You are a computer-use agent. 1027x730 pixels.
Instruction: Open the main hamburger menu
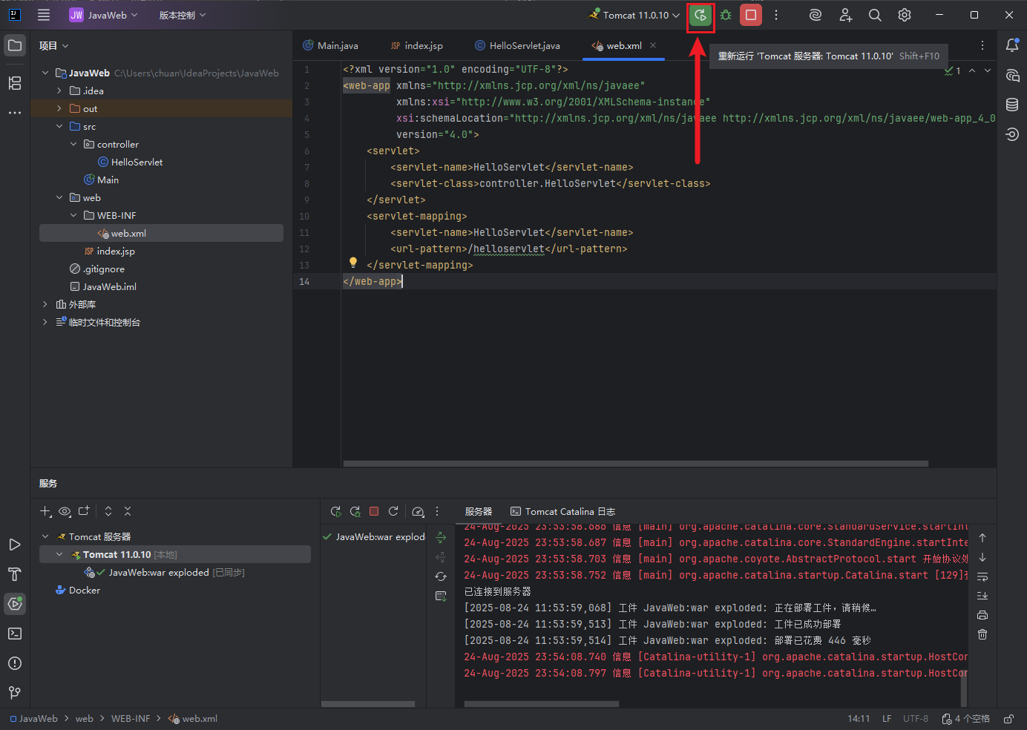tap(44, 15)
